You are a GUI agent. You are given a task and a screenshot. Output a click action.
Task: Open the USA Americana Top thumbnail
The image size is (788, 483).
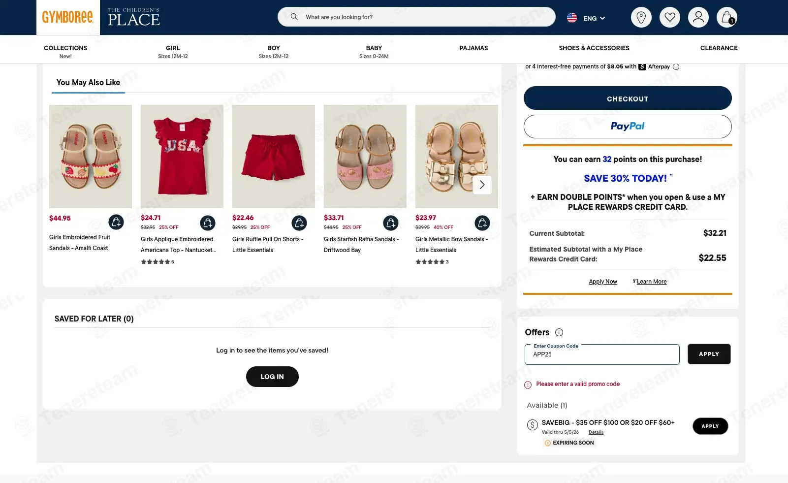[182, 157]
